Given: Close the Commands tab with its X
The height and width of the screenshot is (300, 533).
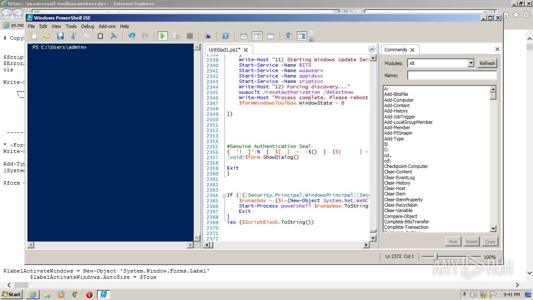Looking at the screenshot, I should [412, 50].
